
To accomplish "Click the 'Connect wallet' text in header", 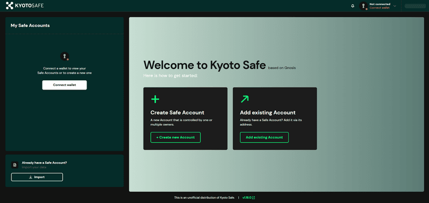I will click(379, 8).
